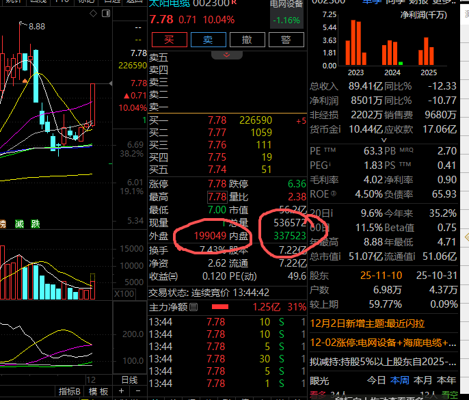This screenshot has height=400, width=469.
Task: Switch 眼光 view to 本年
Action: (x=446, y=380)
